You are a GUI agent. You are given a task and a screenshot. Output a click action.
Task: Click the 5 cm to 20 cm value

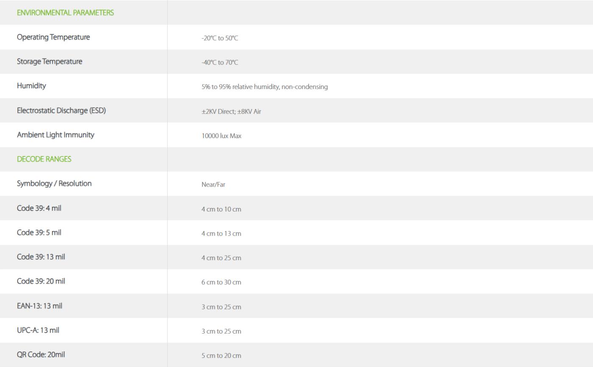tap(221, 356)
